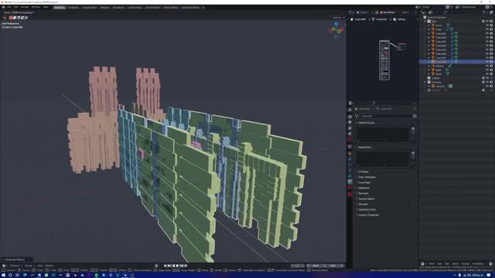Open the Object Data properties tab (green triangle)

pos(350,182)
